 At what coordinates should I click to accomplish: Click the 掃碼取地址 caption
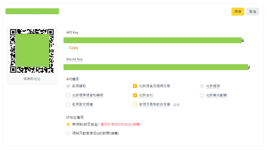pos(32,79)
